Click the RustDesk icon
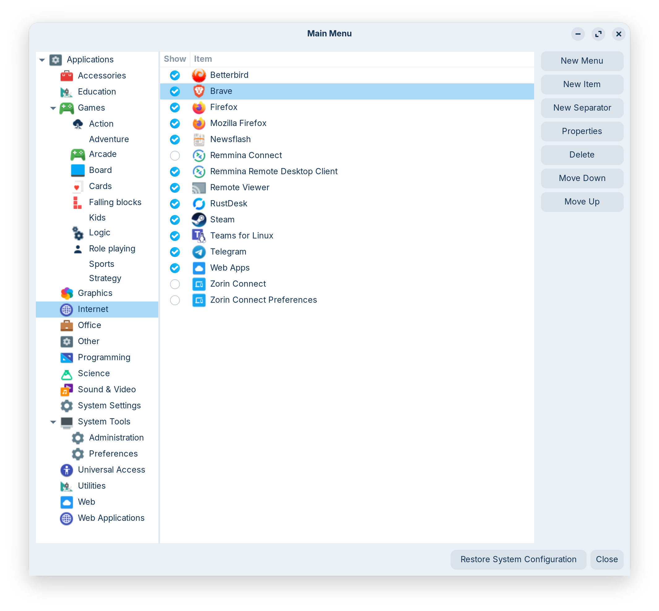 pyautogui.click(x=199, y=204)
